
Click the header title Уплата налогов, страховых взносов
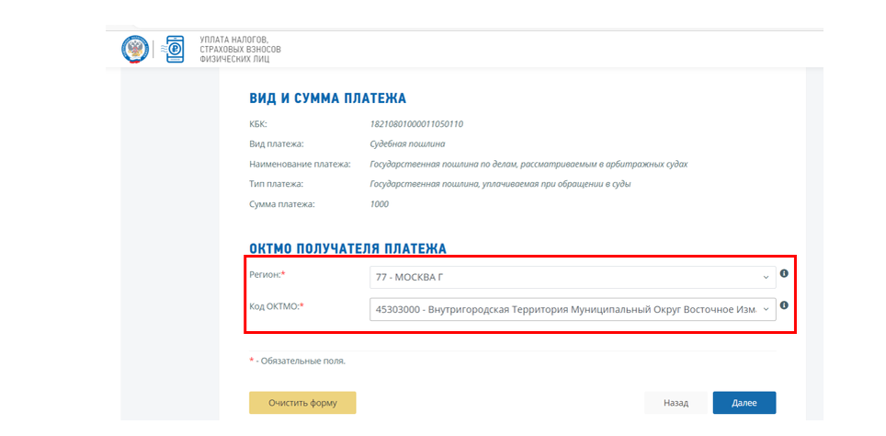[x=240, y=49]
